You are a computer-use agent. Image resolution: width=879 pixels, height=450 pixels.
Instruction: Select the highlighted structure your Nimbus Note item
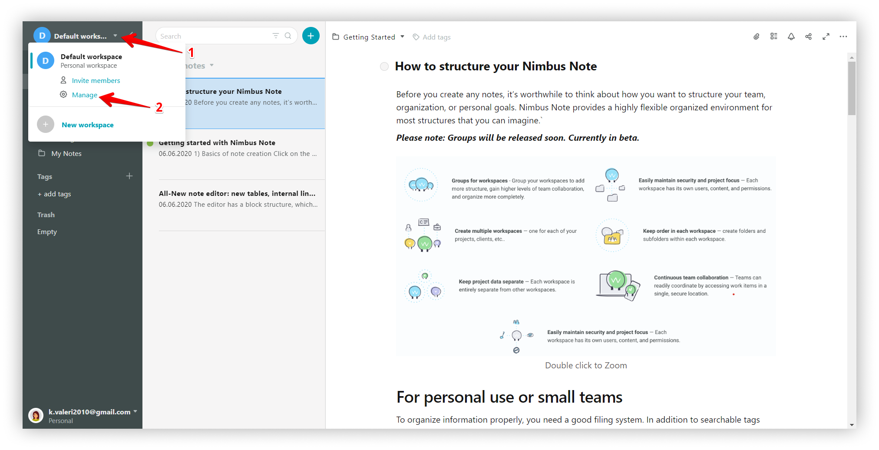[255, 103]
